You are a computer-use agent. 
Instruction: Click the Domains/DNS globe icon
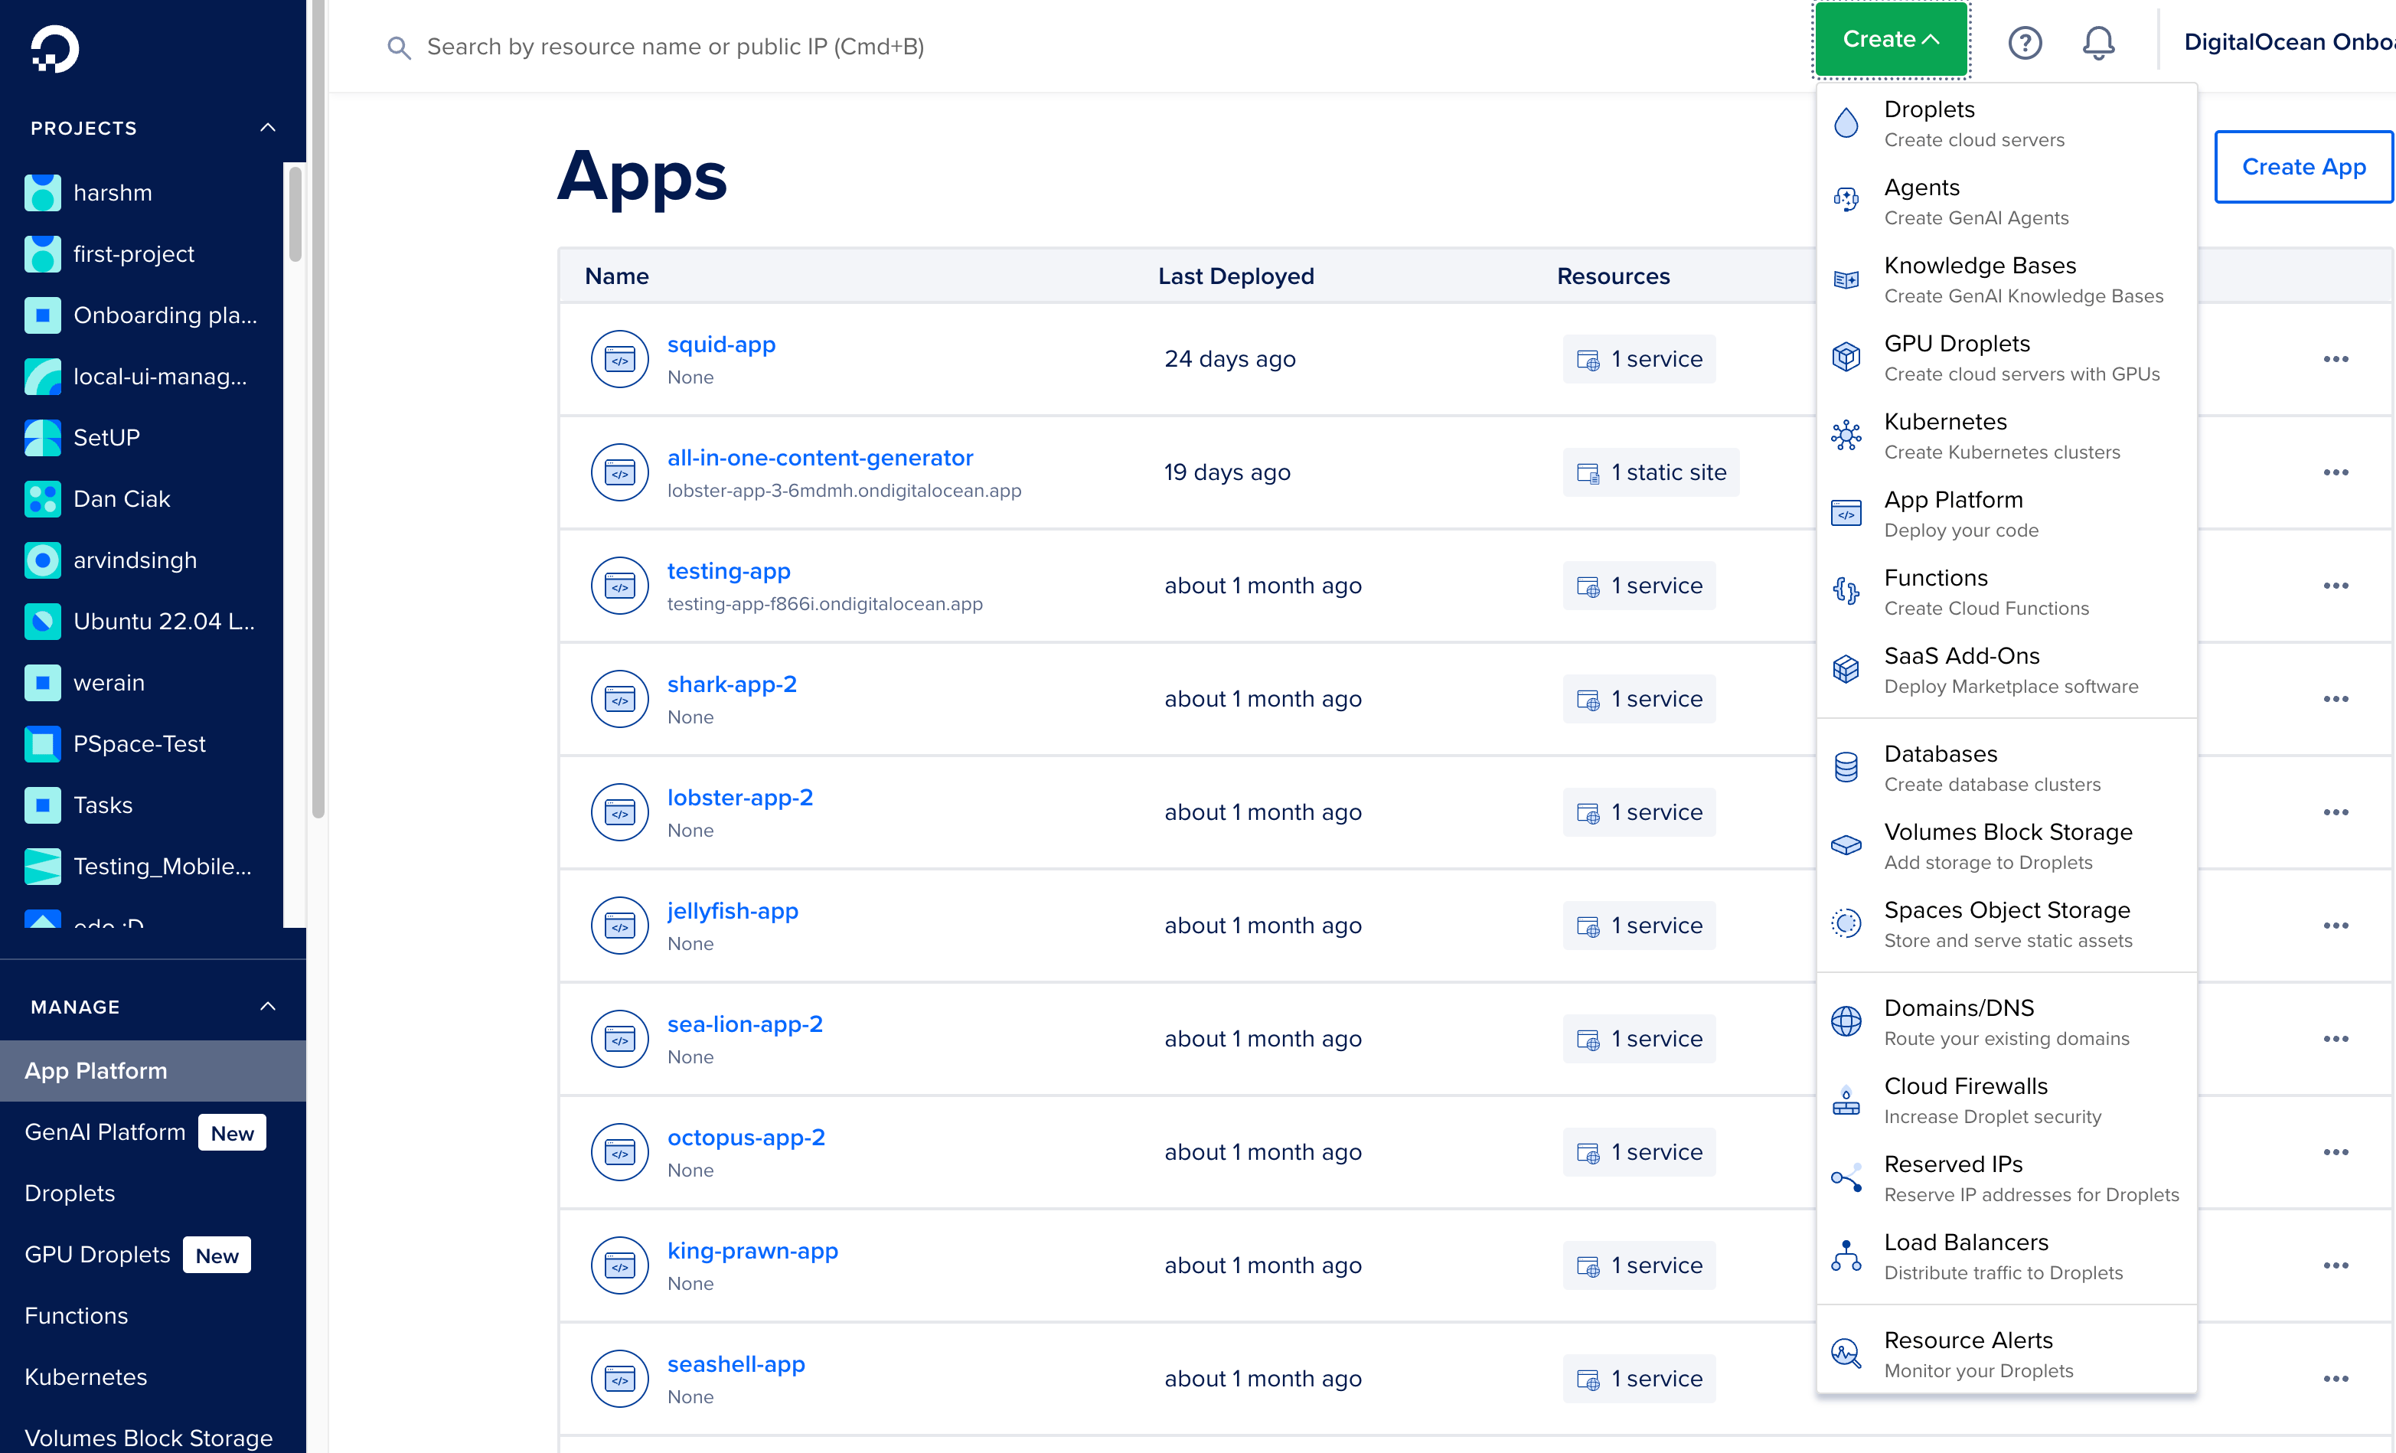tap(1846, 1021)
